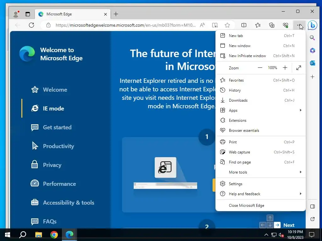322x241 pixels.
Task: Open Extensions from the menu
Action: tap(260, 120)
